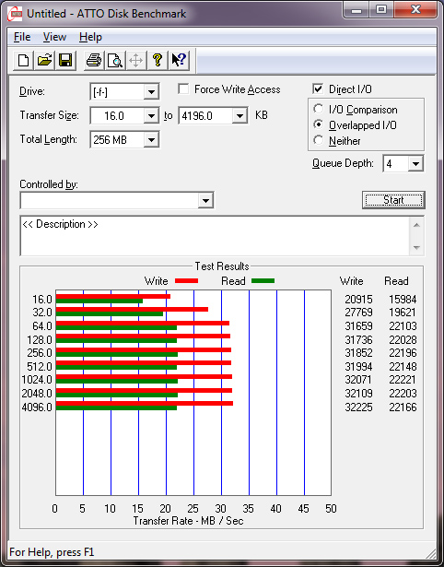The height and width of the screenshot is (567, 444).
Task: Click the write value 31852
Action: [x=358, y=353]
